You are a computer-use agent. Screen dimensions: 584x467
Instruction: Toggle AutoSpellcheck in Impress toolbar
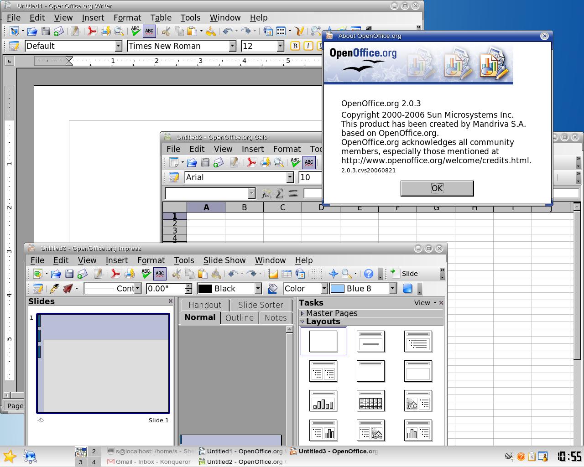point(160,274)
